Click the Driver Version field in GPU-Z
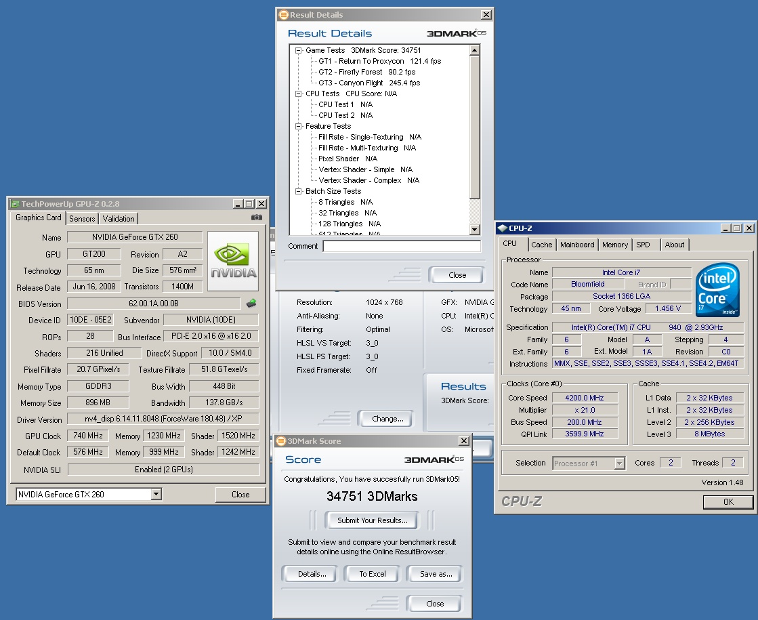This screenshot has width=758, height=620. (163, 419)
